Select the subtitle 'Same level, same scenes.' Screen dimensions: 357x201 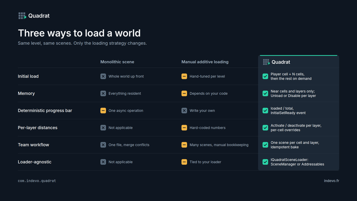(43, 43)
